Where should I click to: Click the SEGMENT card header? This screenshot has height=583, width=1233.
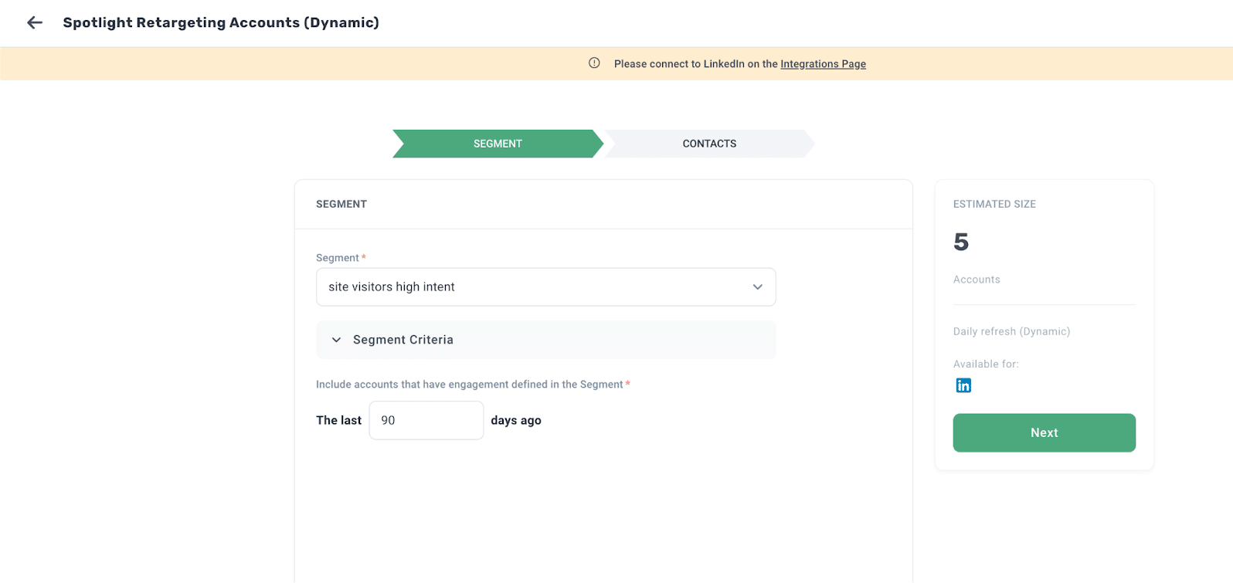pyautogui.click(x=341, y=204)
